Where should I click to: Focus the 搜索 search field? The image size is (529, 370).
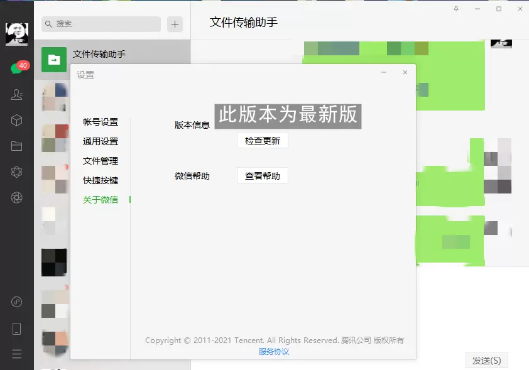(101, 24)
